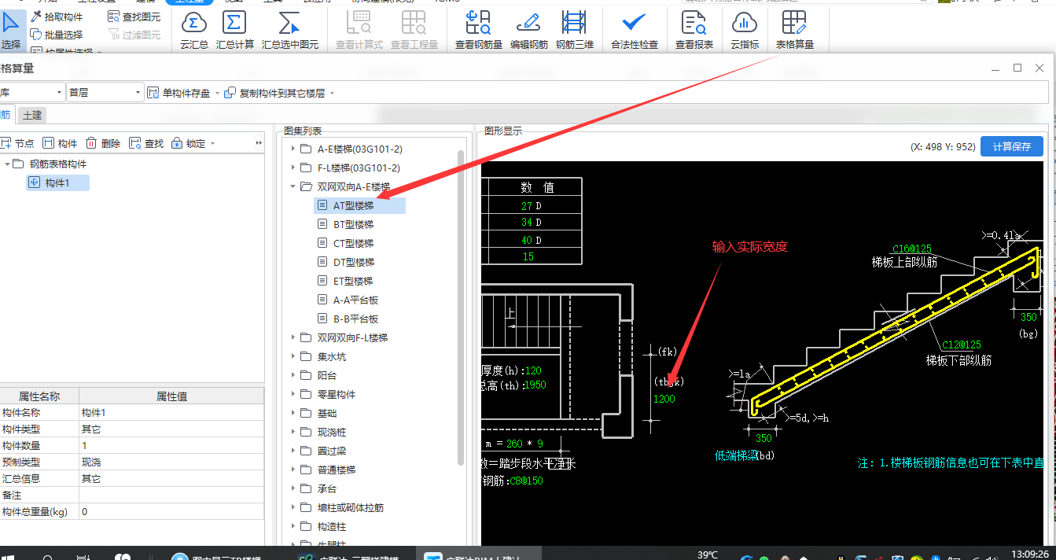Start the 汇总计算 calculation
The width and height of the screenshot is (1056, 560).
[234, 31]
